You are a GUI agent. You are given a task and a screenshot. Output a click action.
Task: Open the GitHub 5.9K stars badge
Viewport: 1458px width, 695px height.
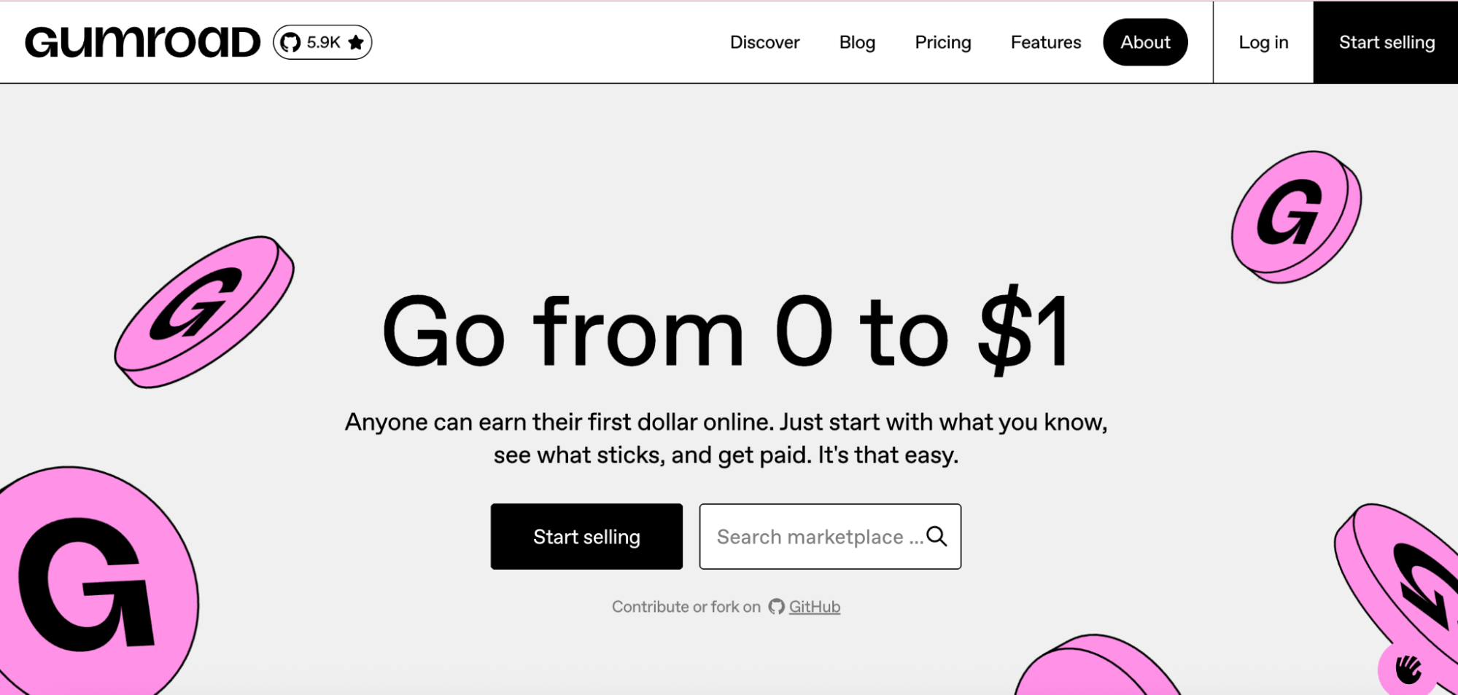(x=322, y=42)
